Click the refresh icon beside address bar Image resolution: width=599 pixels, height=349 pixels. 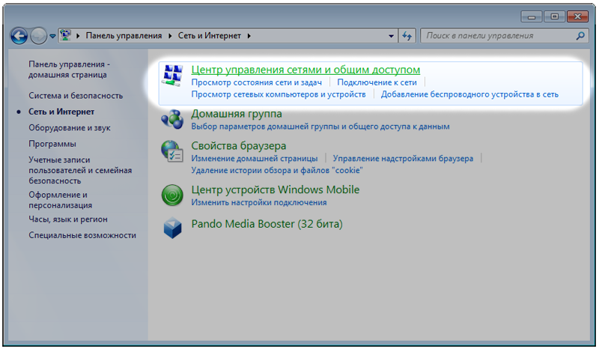[x=408, y=35]
